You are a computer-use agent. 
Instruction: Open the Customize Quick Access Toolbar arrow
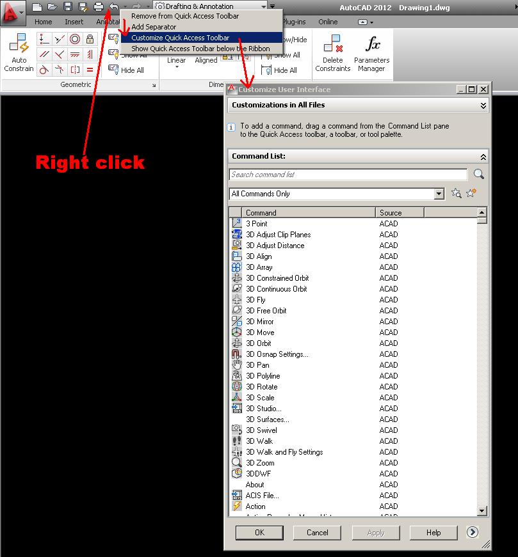pyautogui.click(x=273, y=6)
